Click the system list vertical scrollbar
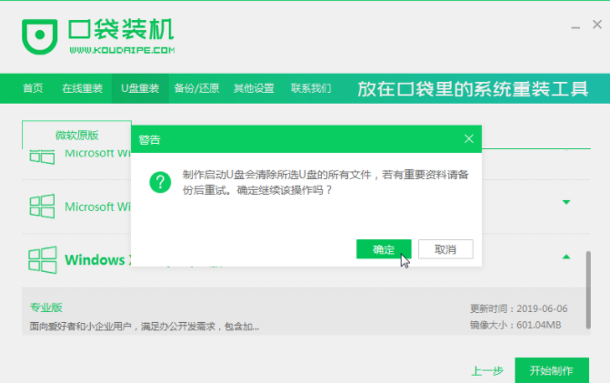Image resolution: width=610 pixels, height=383 pixels. 588,290
